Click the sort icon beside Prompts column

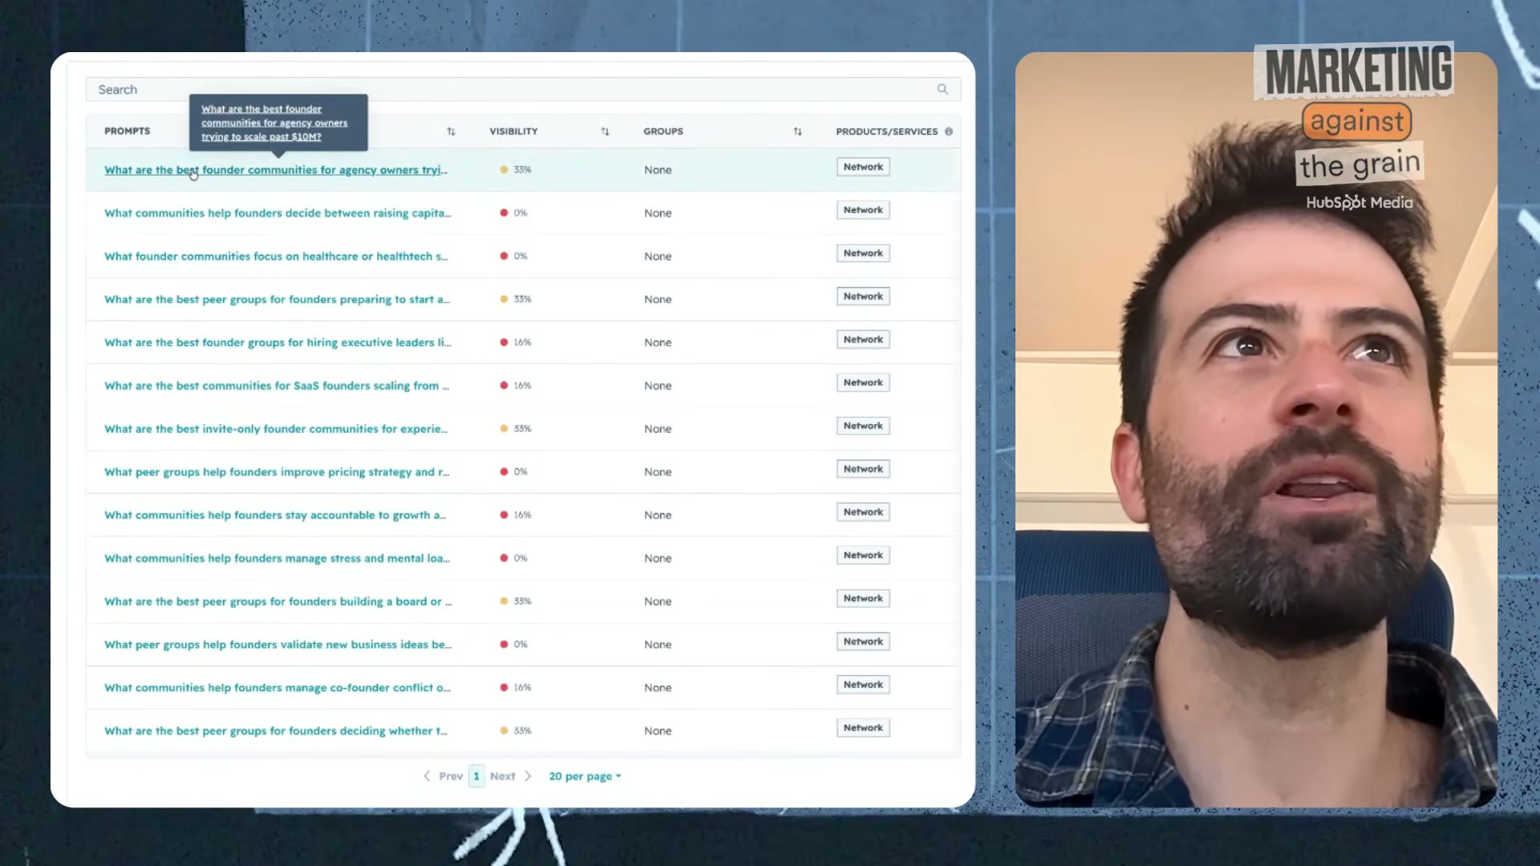452,132
